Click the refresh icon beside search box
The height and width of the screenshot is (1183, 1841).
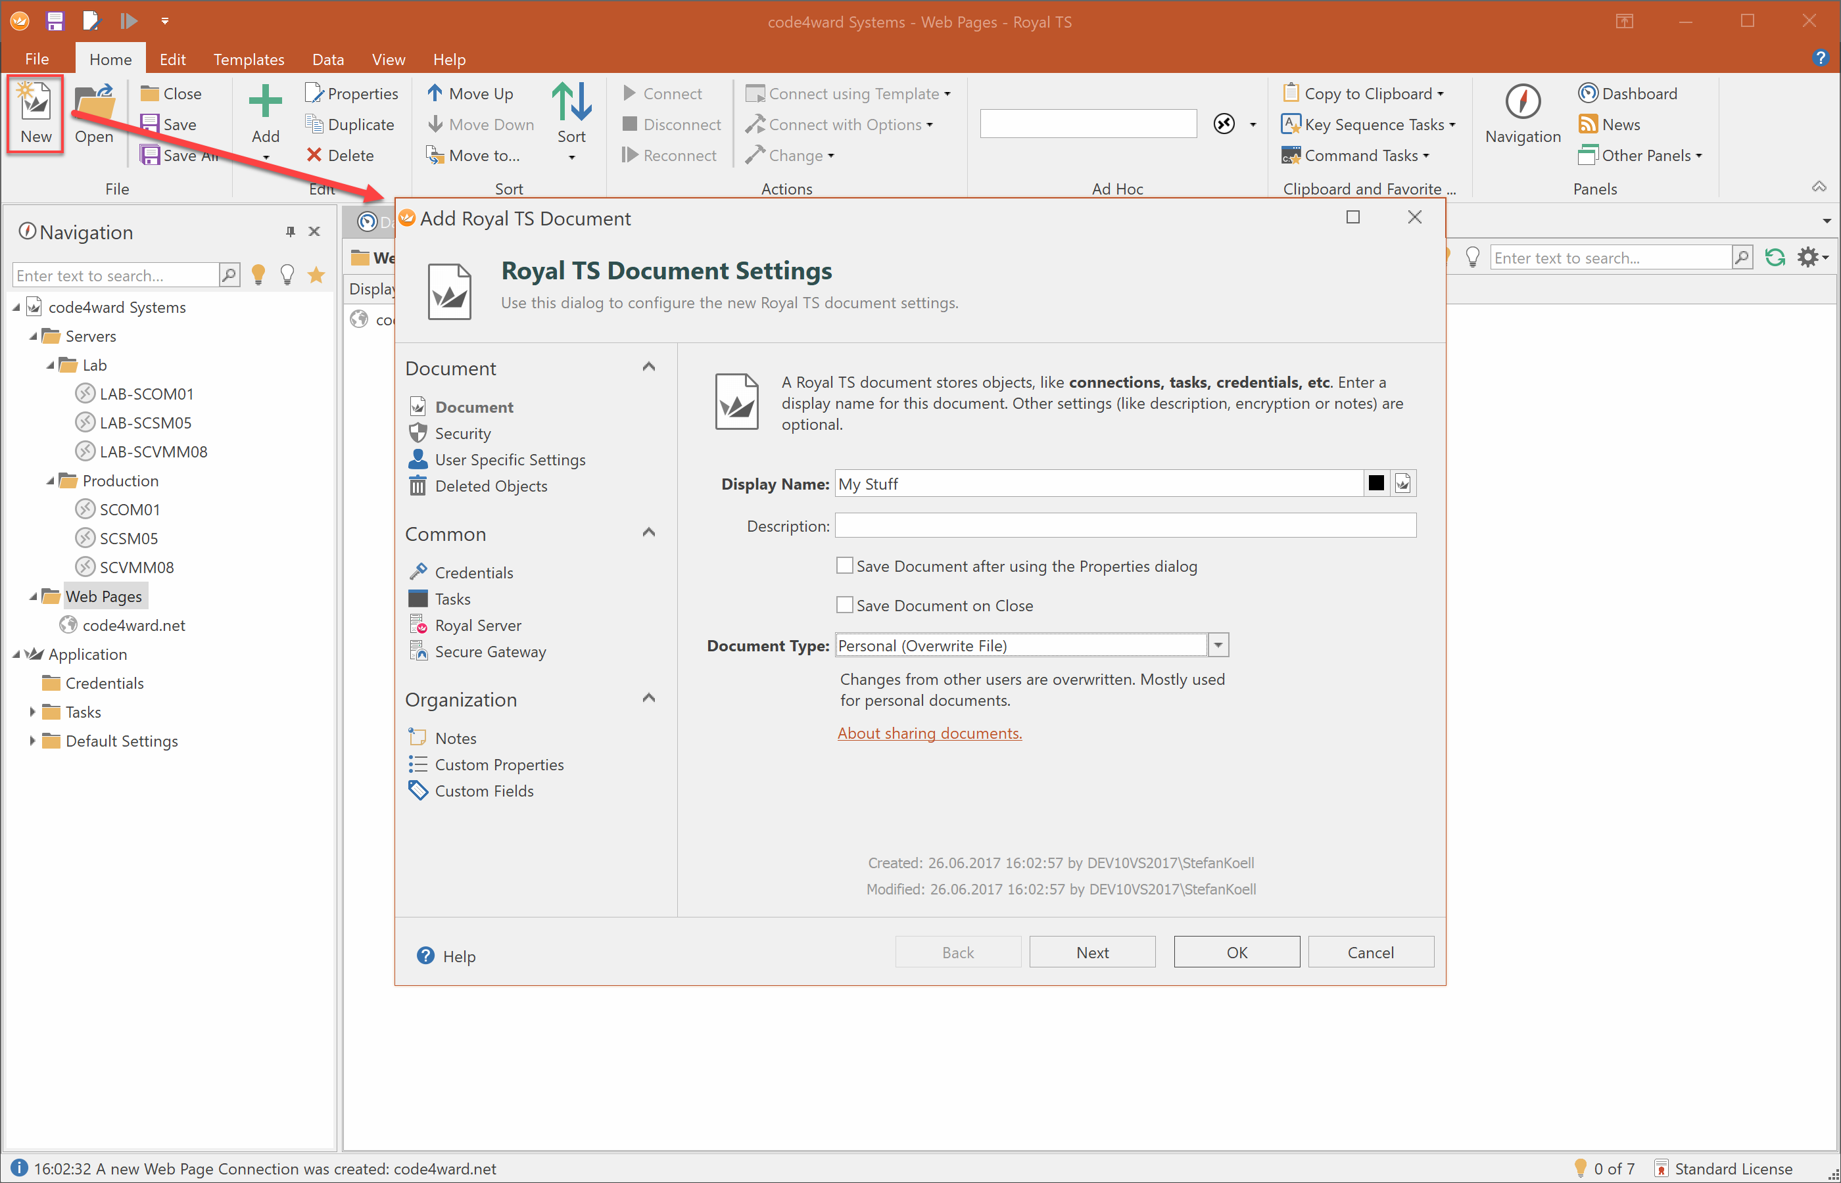pyautogui.click(x=1774, y=258)
